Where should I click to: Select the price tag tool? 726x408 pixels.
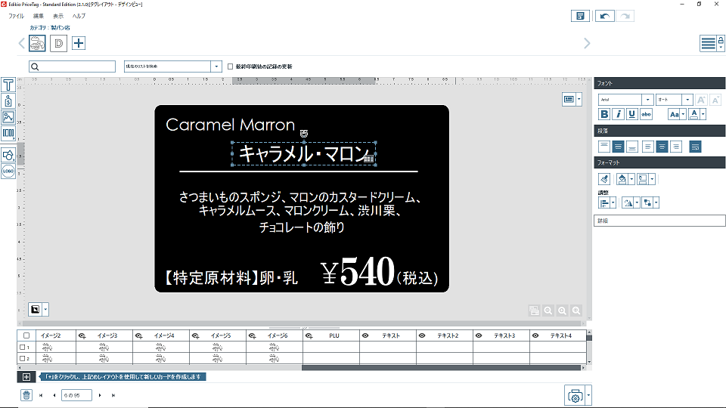[x=8, y=100]
